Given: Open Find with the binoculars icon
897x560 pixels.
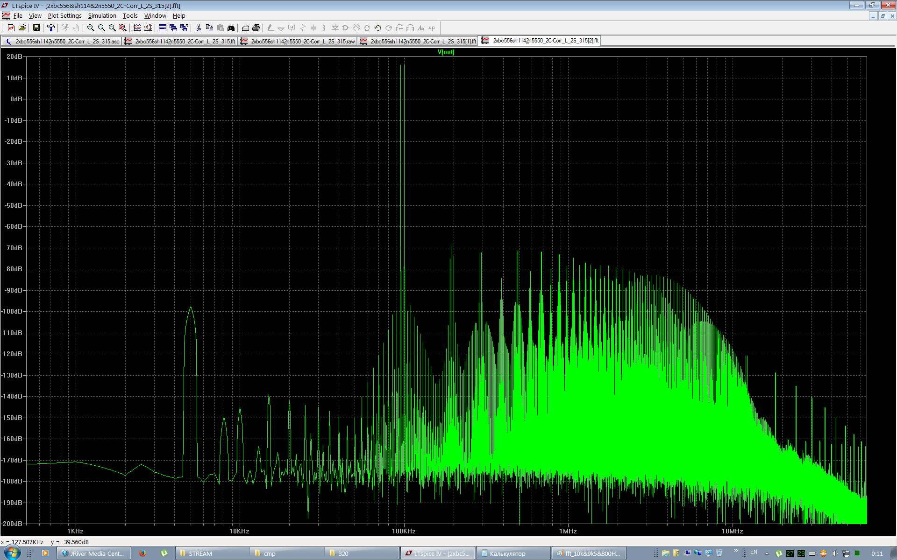Looking at the screenshot, I should (x=231, y=28).
